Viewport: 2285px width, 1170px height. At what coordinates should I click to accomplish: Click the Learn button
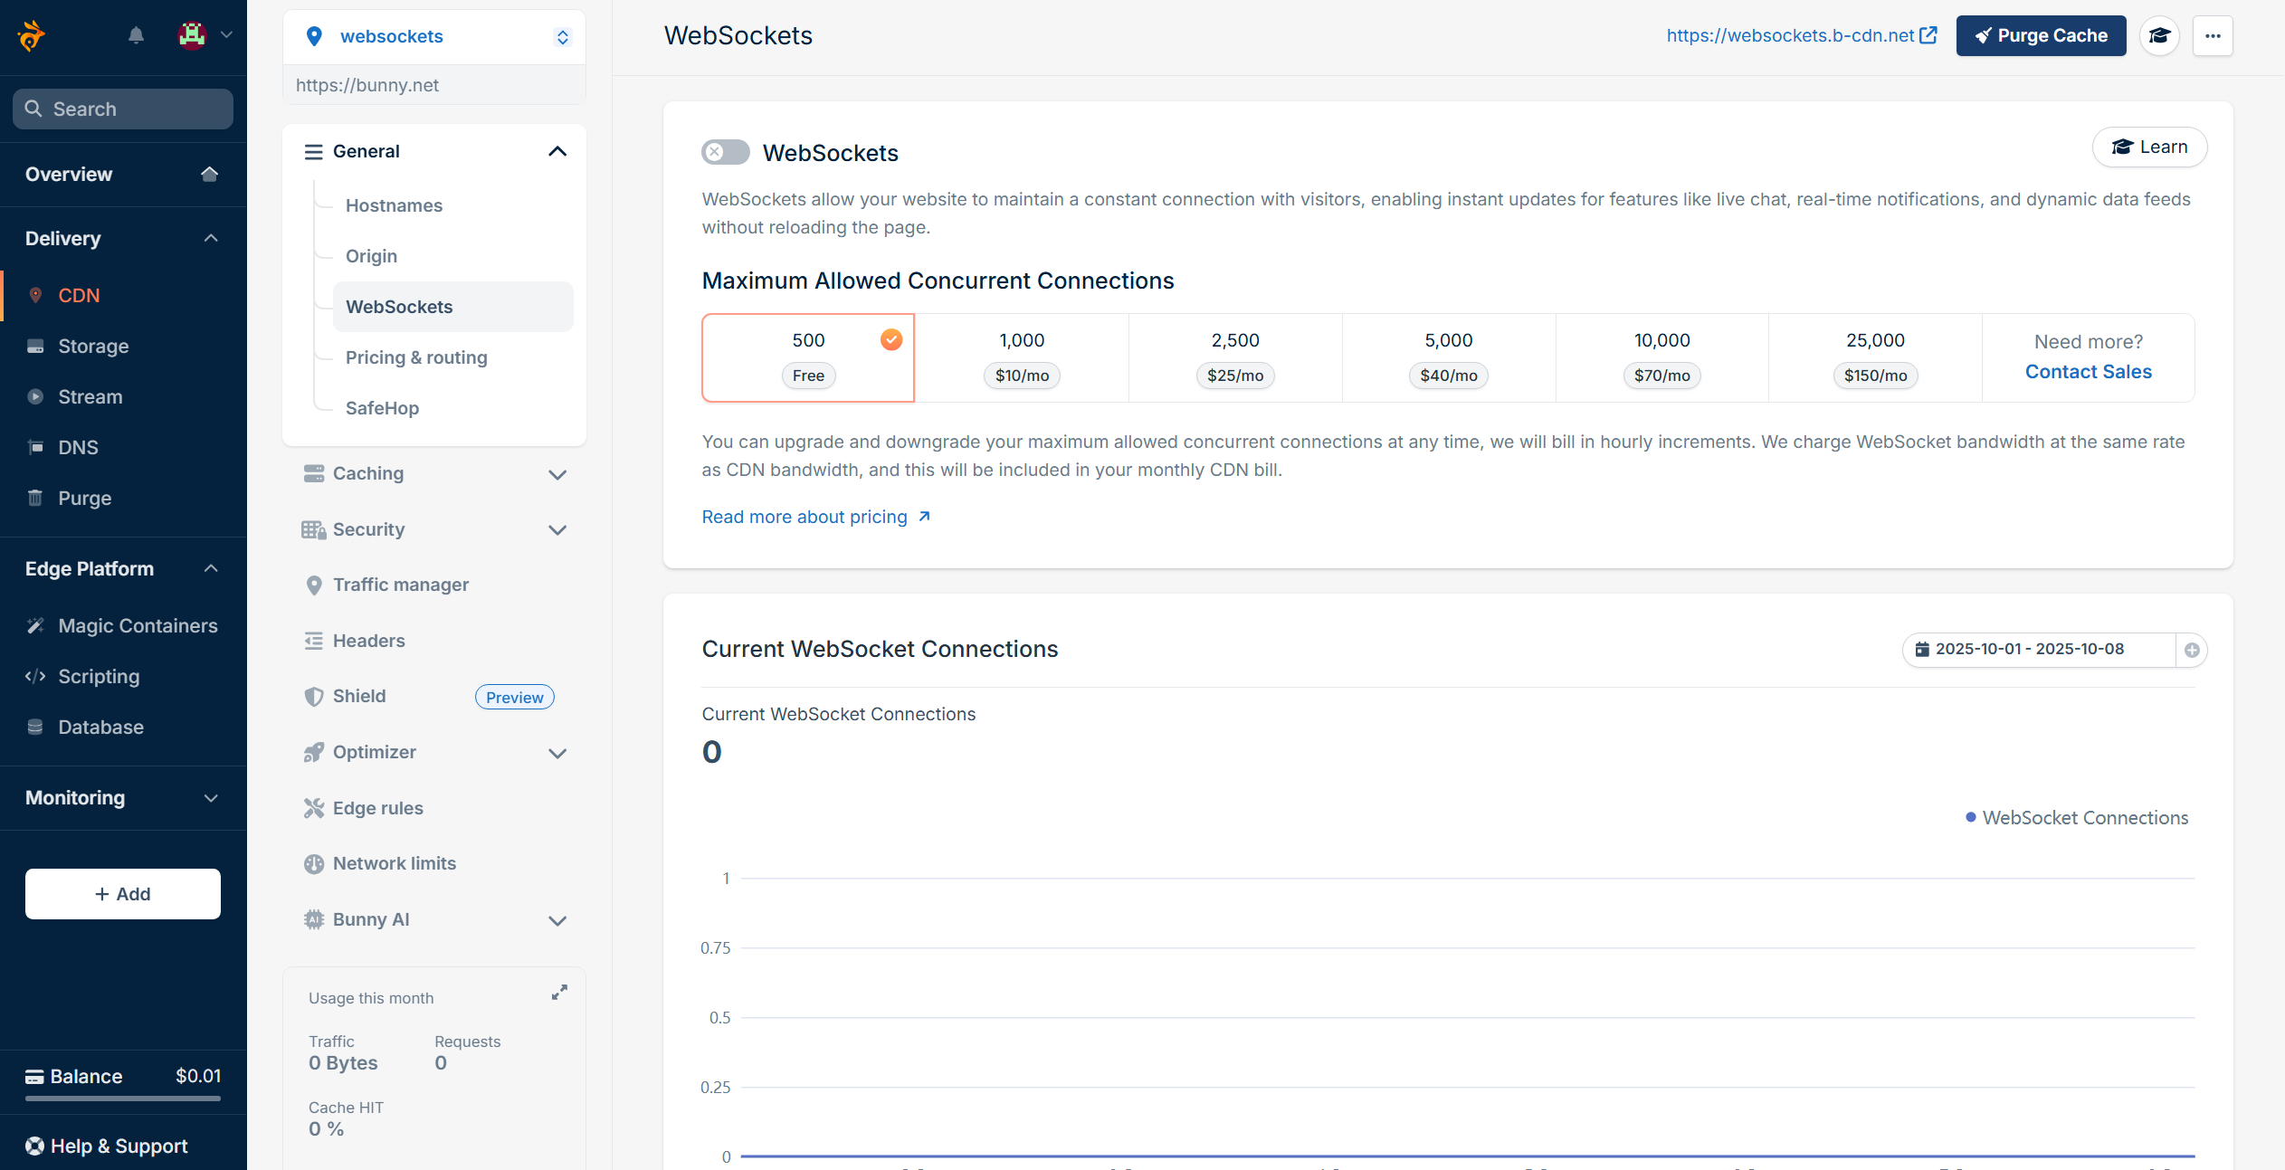click(x=2149, y=147)
